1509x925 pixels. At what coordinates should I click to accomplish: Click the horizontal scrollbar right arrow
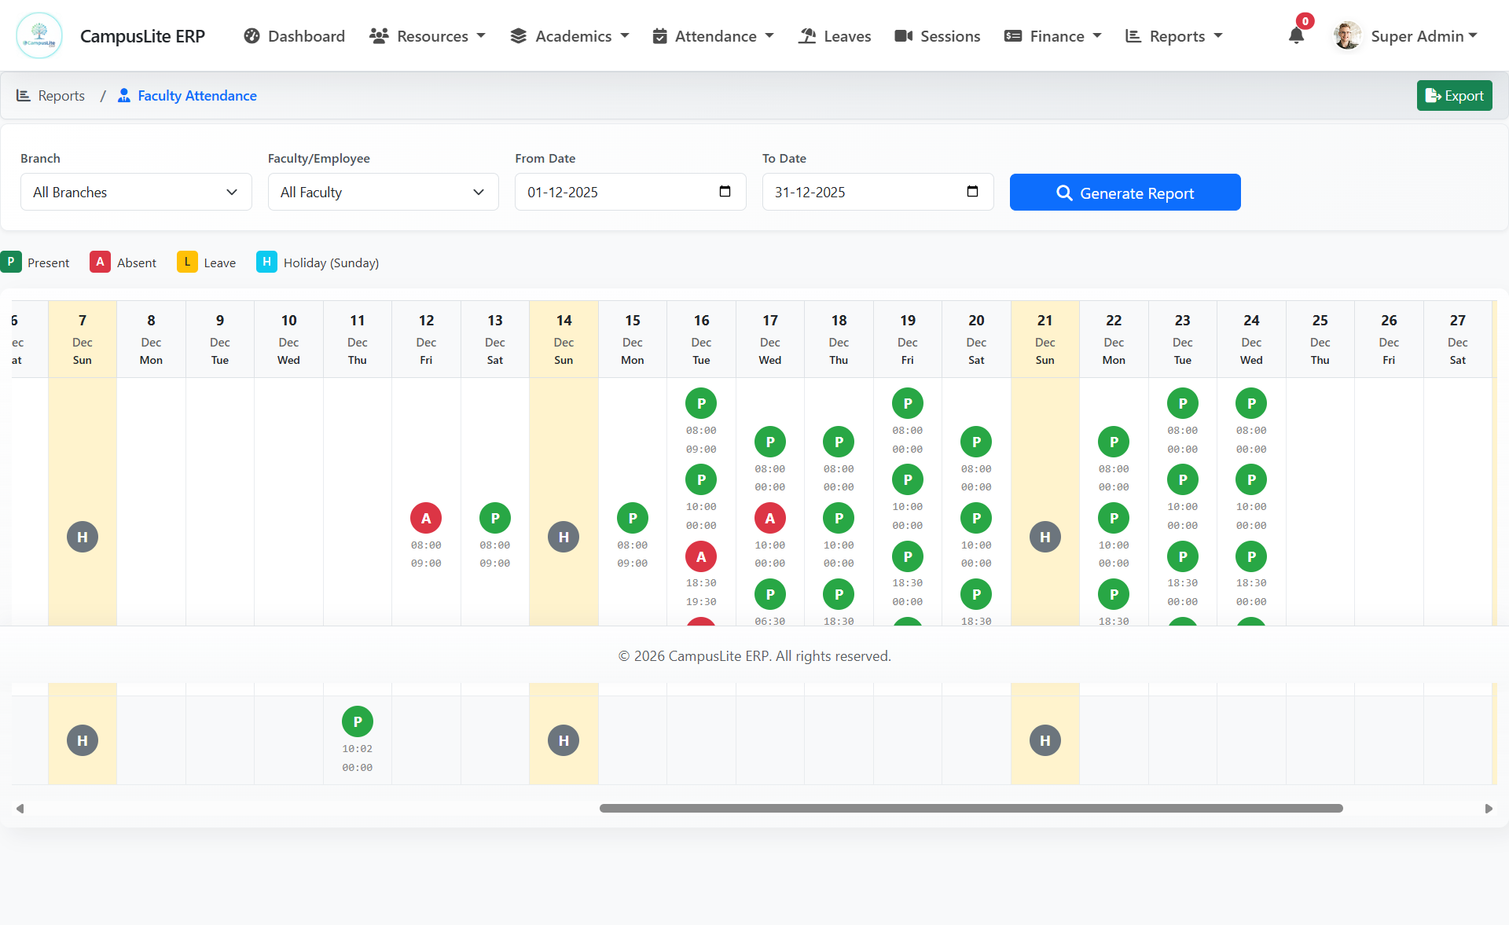coord(1489,809)
